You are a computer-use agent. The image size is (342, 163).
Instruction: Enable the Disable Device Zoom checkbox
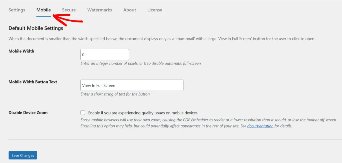coord(83,113)
